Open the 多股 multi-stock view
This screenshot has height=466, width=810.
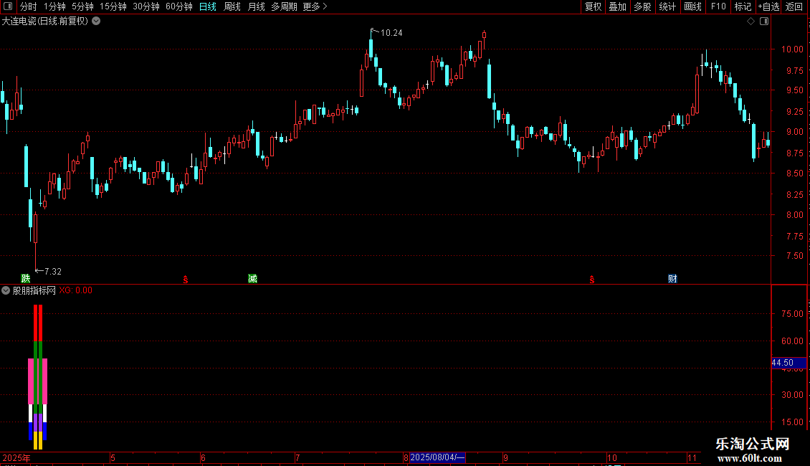pos(642,6)
